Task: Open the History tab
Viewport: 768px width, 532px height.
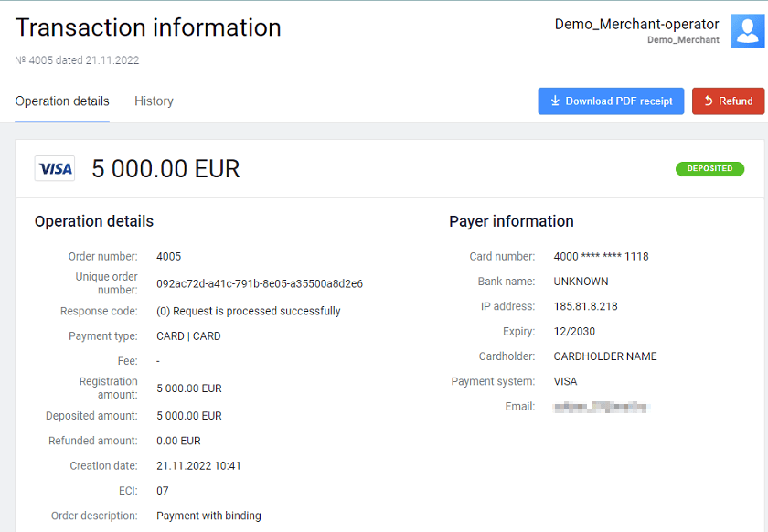Action: pyautogui.click(x=154, y=101)
